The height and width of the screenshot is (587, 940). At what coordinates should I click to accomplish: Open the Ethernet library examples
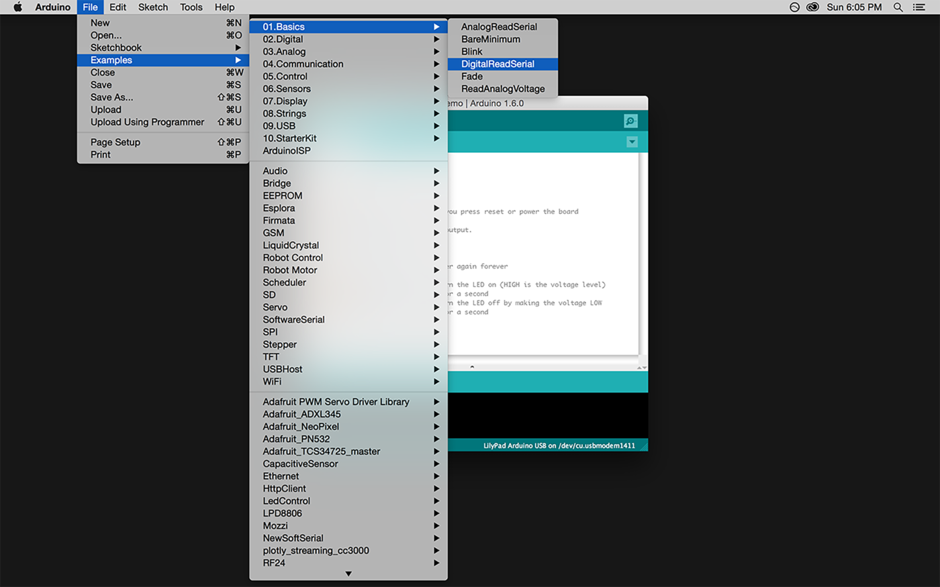(x=348, y=476)
